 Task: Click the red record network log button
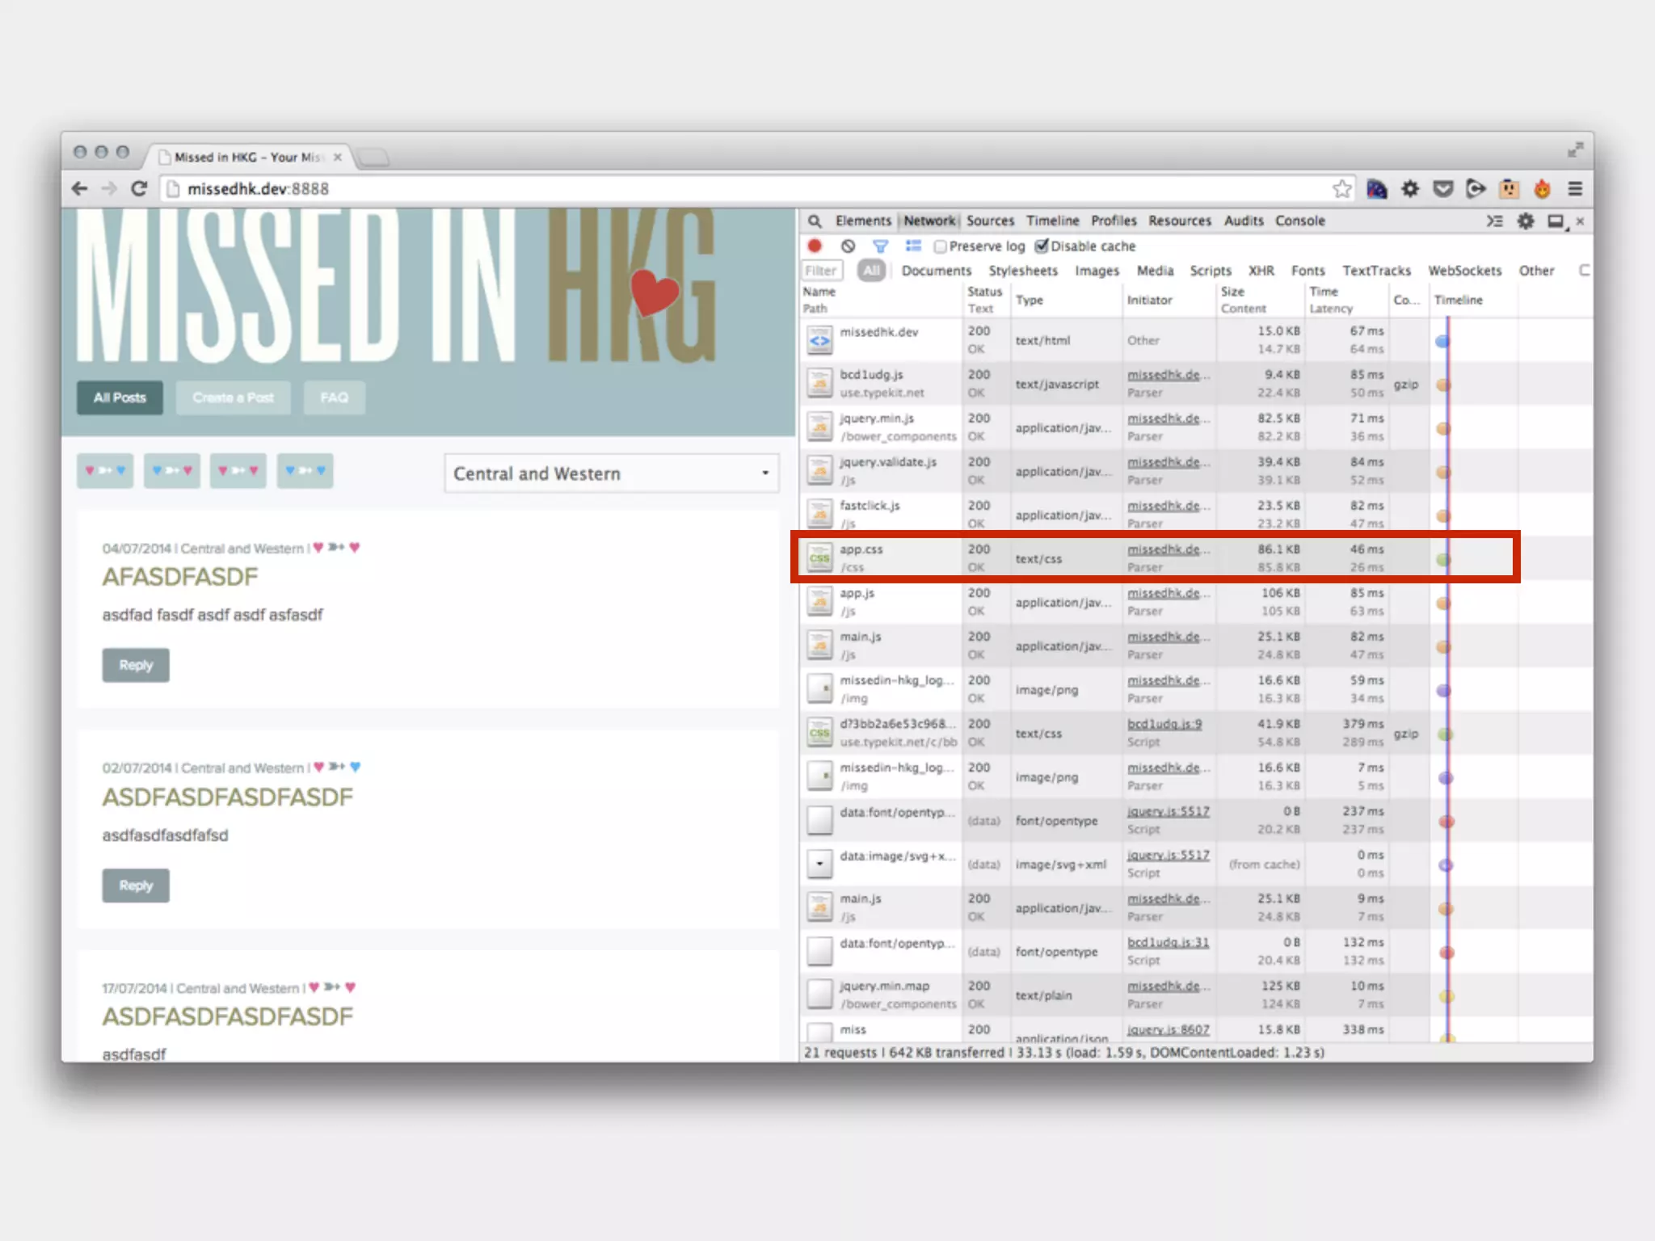pos(815,246)
